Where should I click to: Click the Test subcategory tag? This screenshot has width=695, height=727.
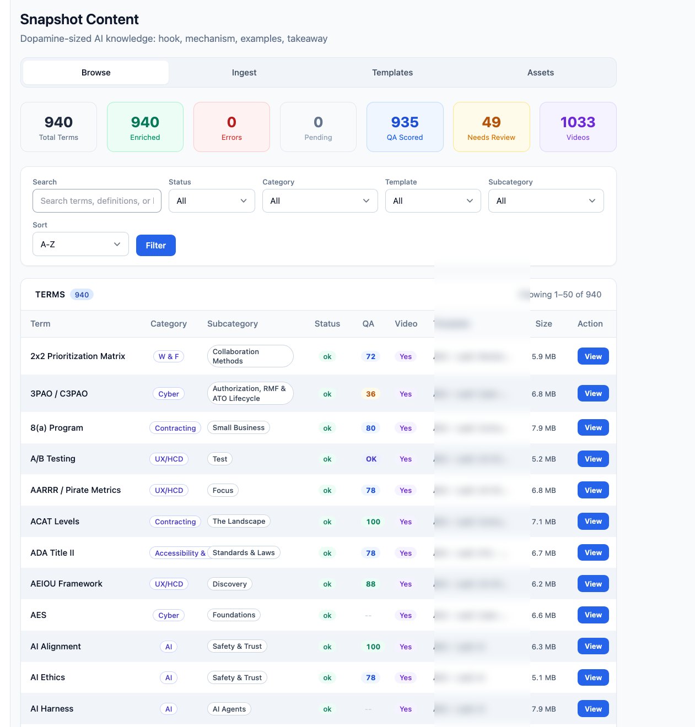(220, 459)
